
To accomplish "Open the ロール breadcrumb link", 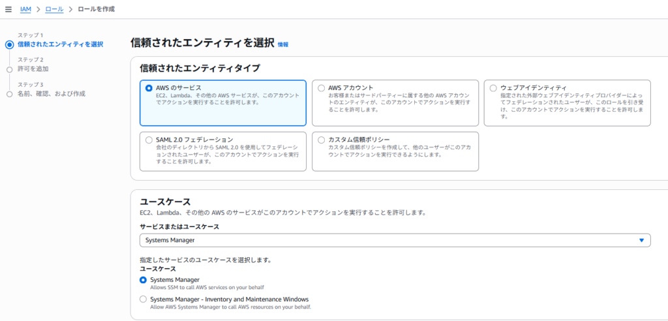I will pos(54,9).
